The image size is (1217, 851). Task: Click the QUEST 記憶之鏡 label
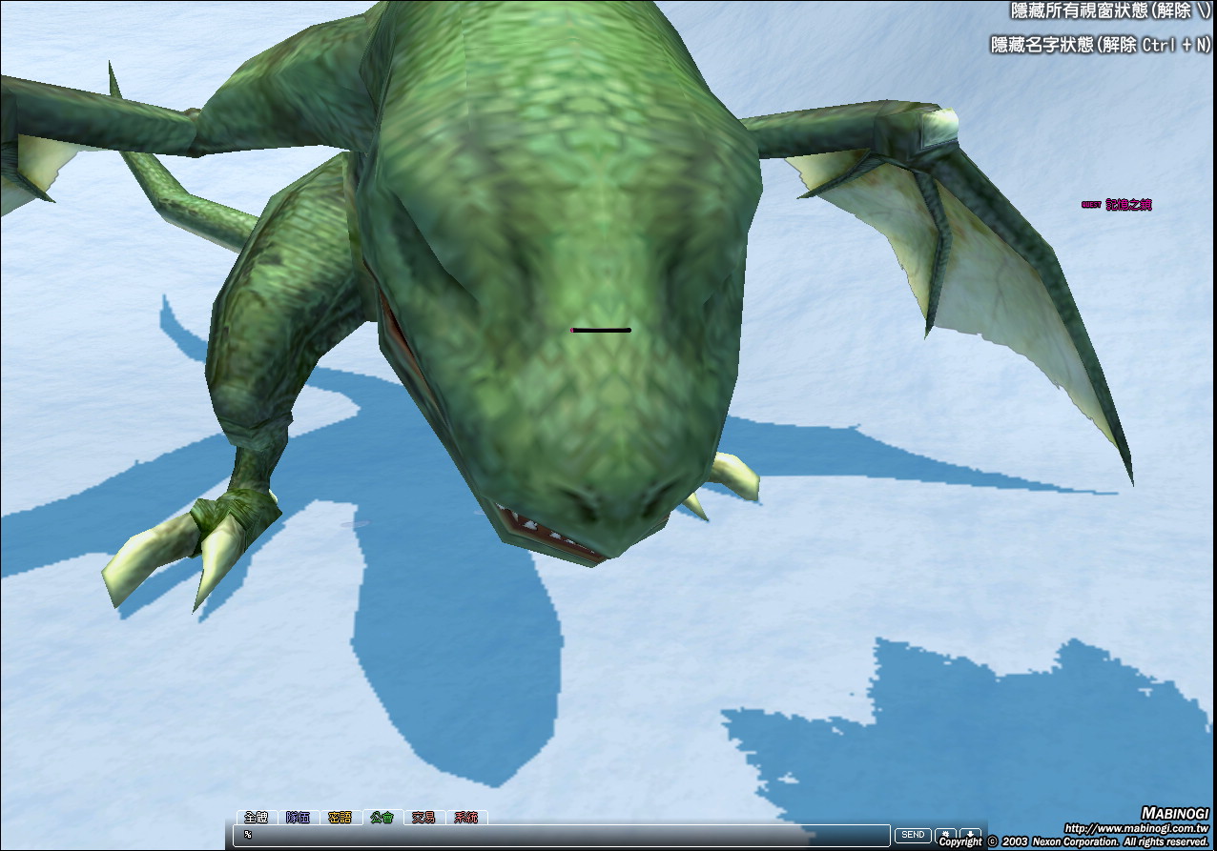(1116, 204)
